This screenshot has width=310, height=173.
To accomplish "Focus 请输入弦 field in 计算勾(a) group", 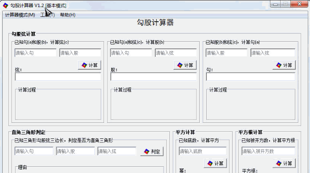I will click(273, 53).
